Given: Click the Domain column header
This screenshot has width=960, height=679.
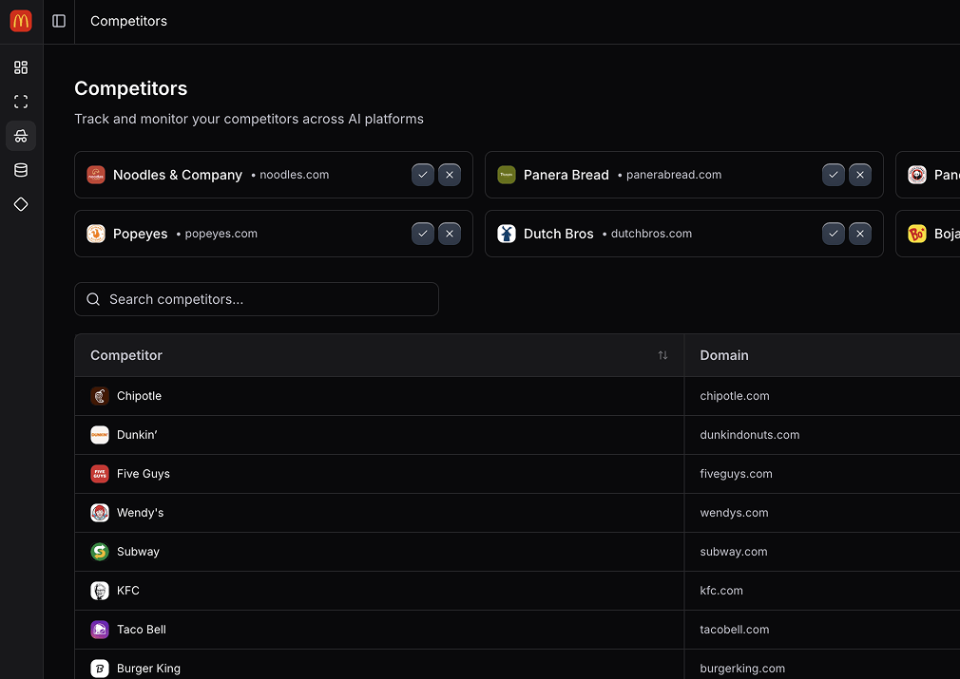Looking at the screenshot, I should coord(724,355).
